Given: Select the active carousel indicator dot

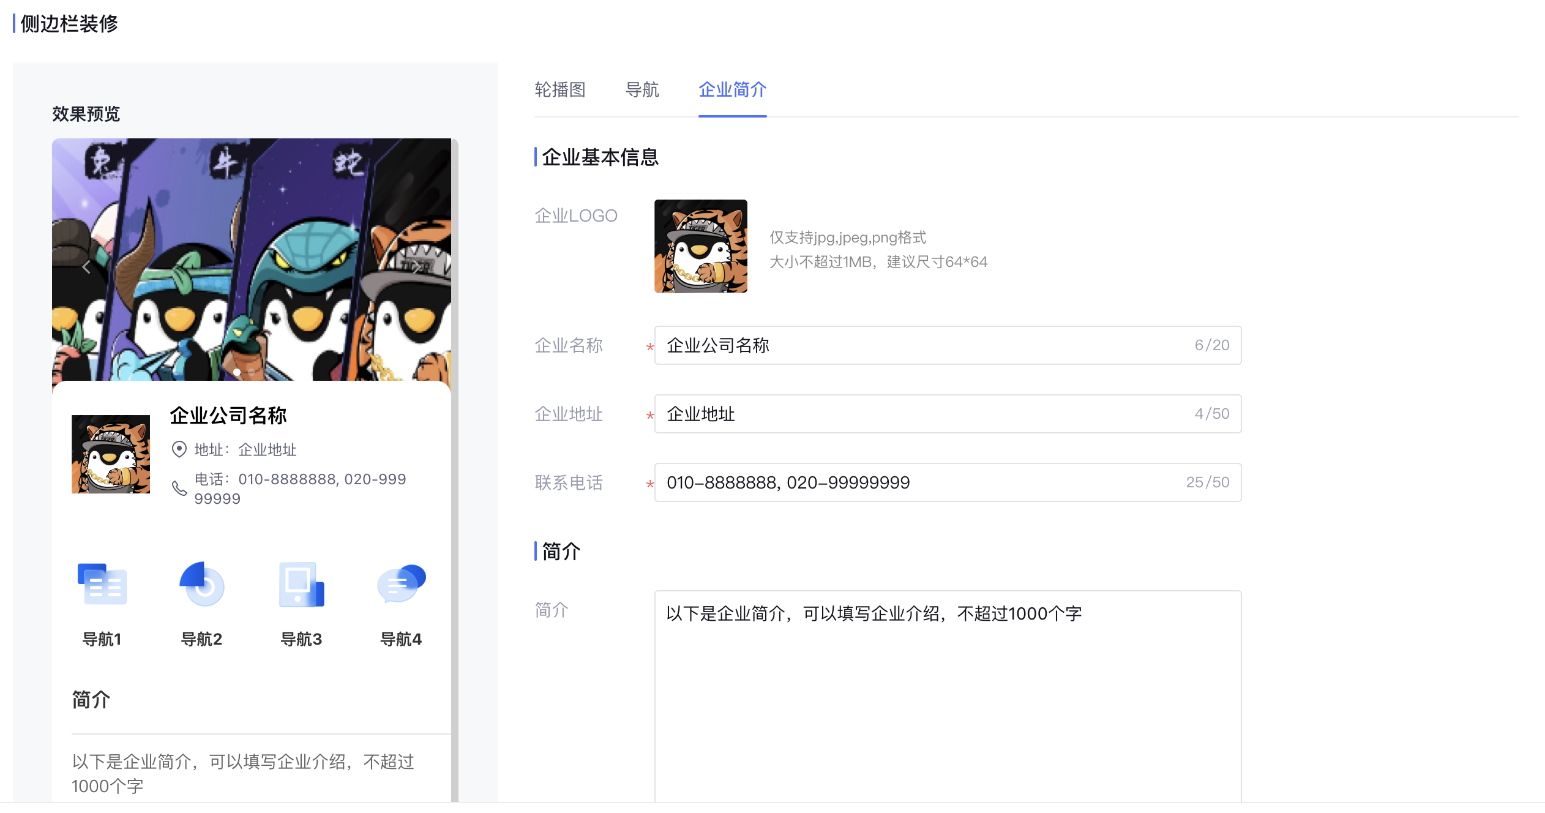Looking at the screenshot, I should (237, 372).
